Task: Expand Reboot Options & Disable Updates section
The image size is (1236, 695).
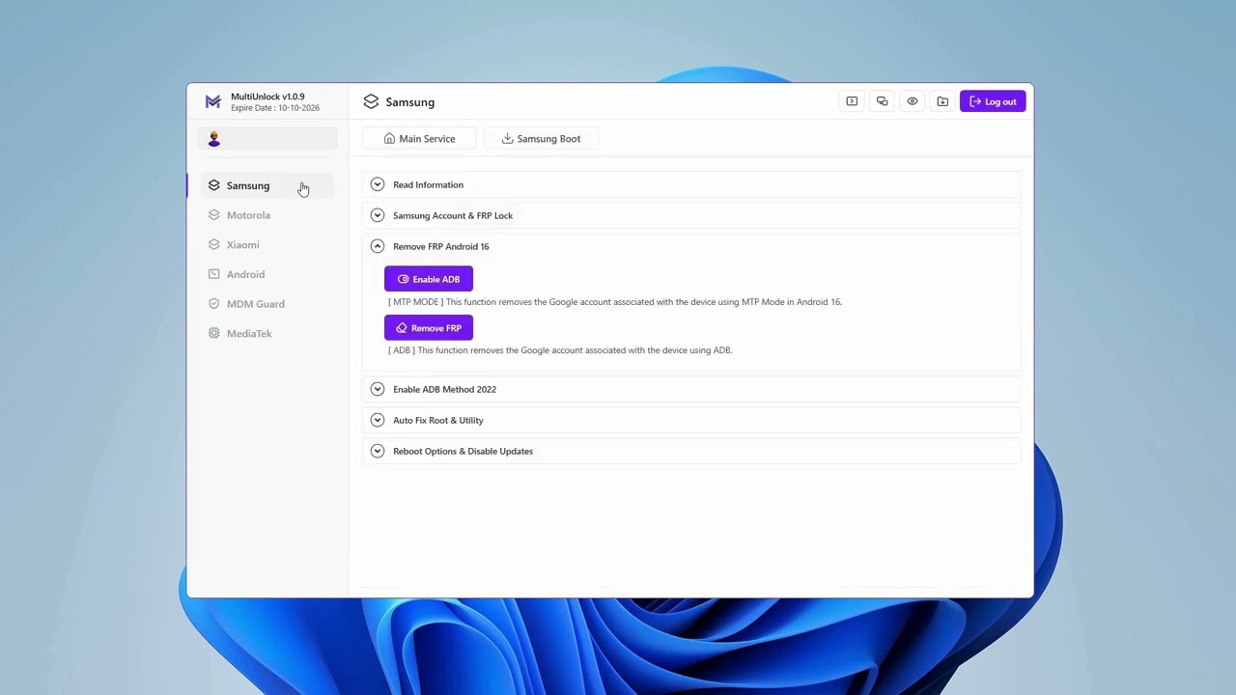Action: click(x=691, y=451)
